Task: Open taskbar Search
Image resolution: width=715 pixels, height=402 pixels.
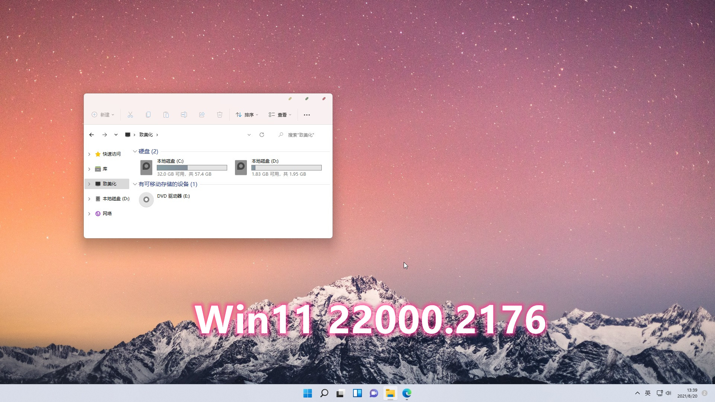Action: 324,393
